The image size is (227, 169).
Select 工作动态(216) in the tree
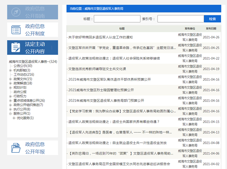(x=24, y=75)
